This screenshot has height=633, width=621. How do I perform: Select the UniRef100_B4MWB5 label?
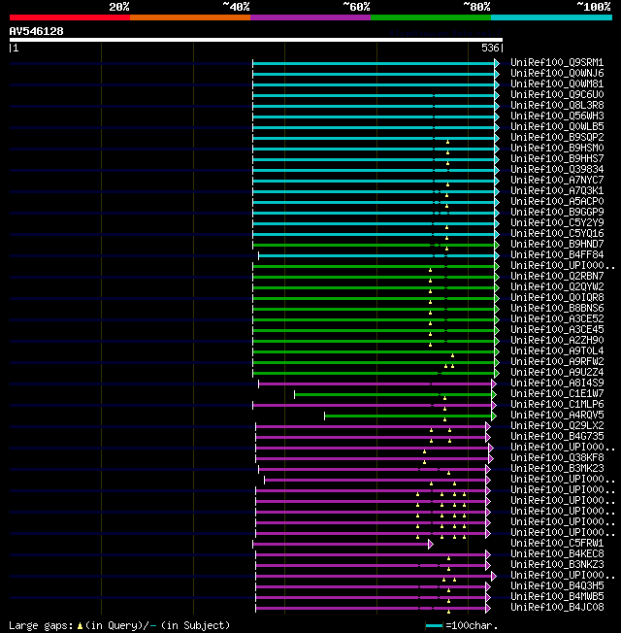(557, 596)
